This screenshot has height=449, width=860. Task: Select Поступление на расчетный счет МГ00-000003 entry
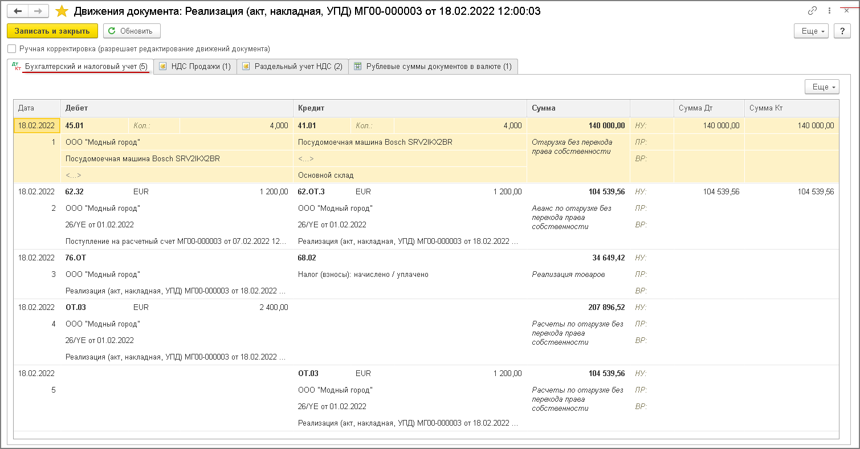pos(177,242)
